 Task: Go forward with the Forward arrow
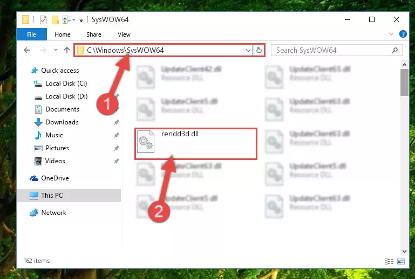[43, 50]
